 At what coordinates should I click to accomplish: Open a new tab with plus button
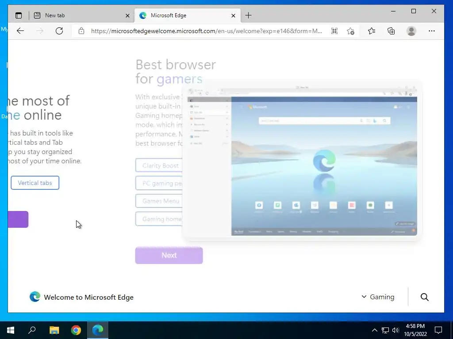click(x=248, y=15)
